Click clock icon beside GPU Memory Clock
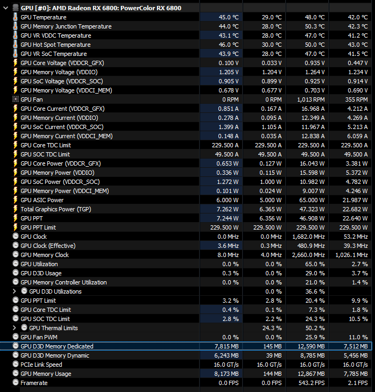 [x=16, y=254]
